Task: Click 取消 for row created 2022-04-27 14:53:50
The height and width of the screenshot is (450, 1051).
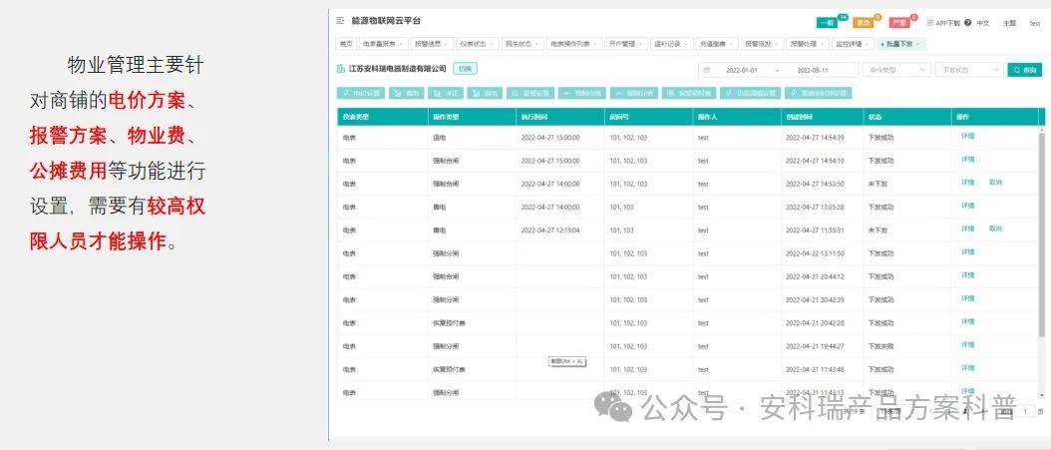Action: [x=995, y=183]
